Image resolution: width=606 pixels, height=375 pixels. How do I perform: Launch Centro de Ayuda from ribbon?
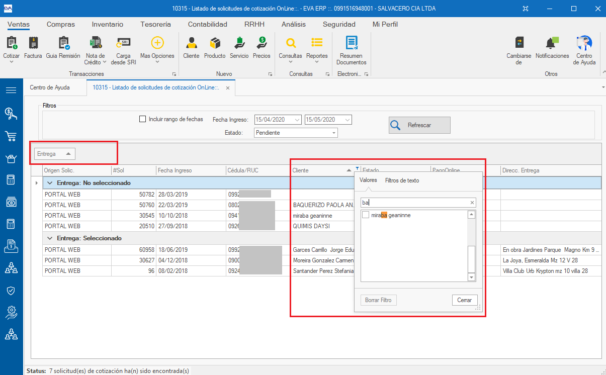coord(584,50)
